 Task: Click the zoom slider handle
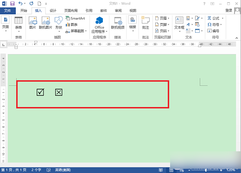(x=206, y=170)
